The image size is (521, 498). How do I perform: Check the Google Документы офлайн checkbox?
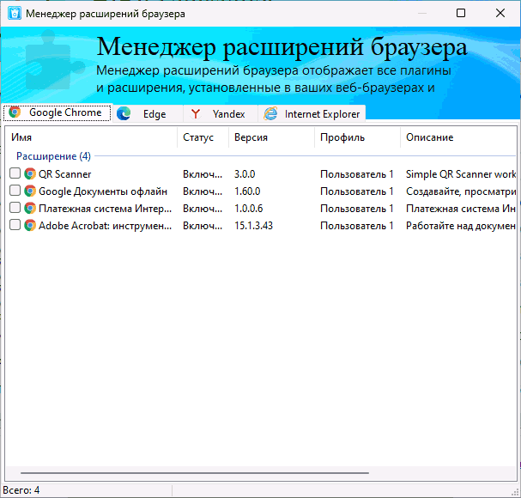pyautogui.click(x=15, y=191)
